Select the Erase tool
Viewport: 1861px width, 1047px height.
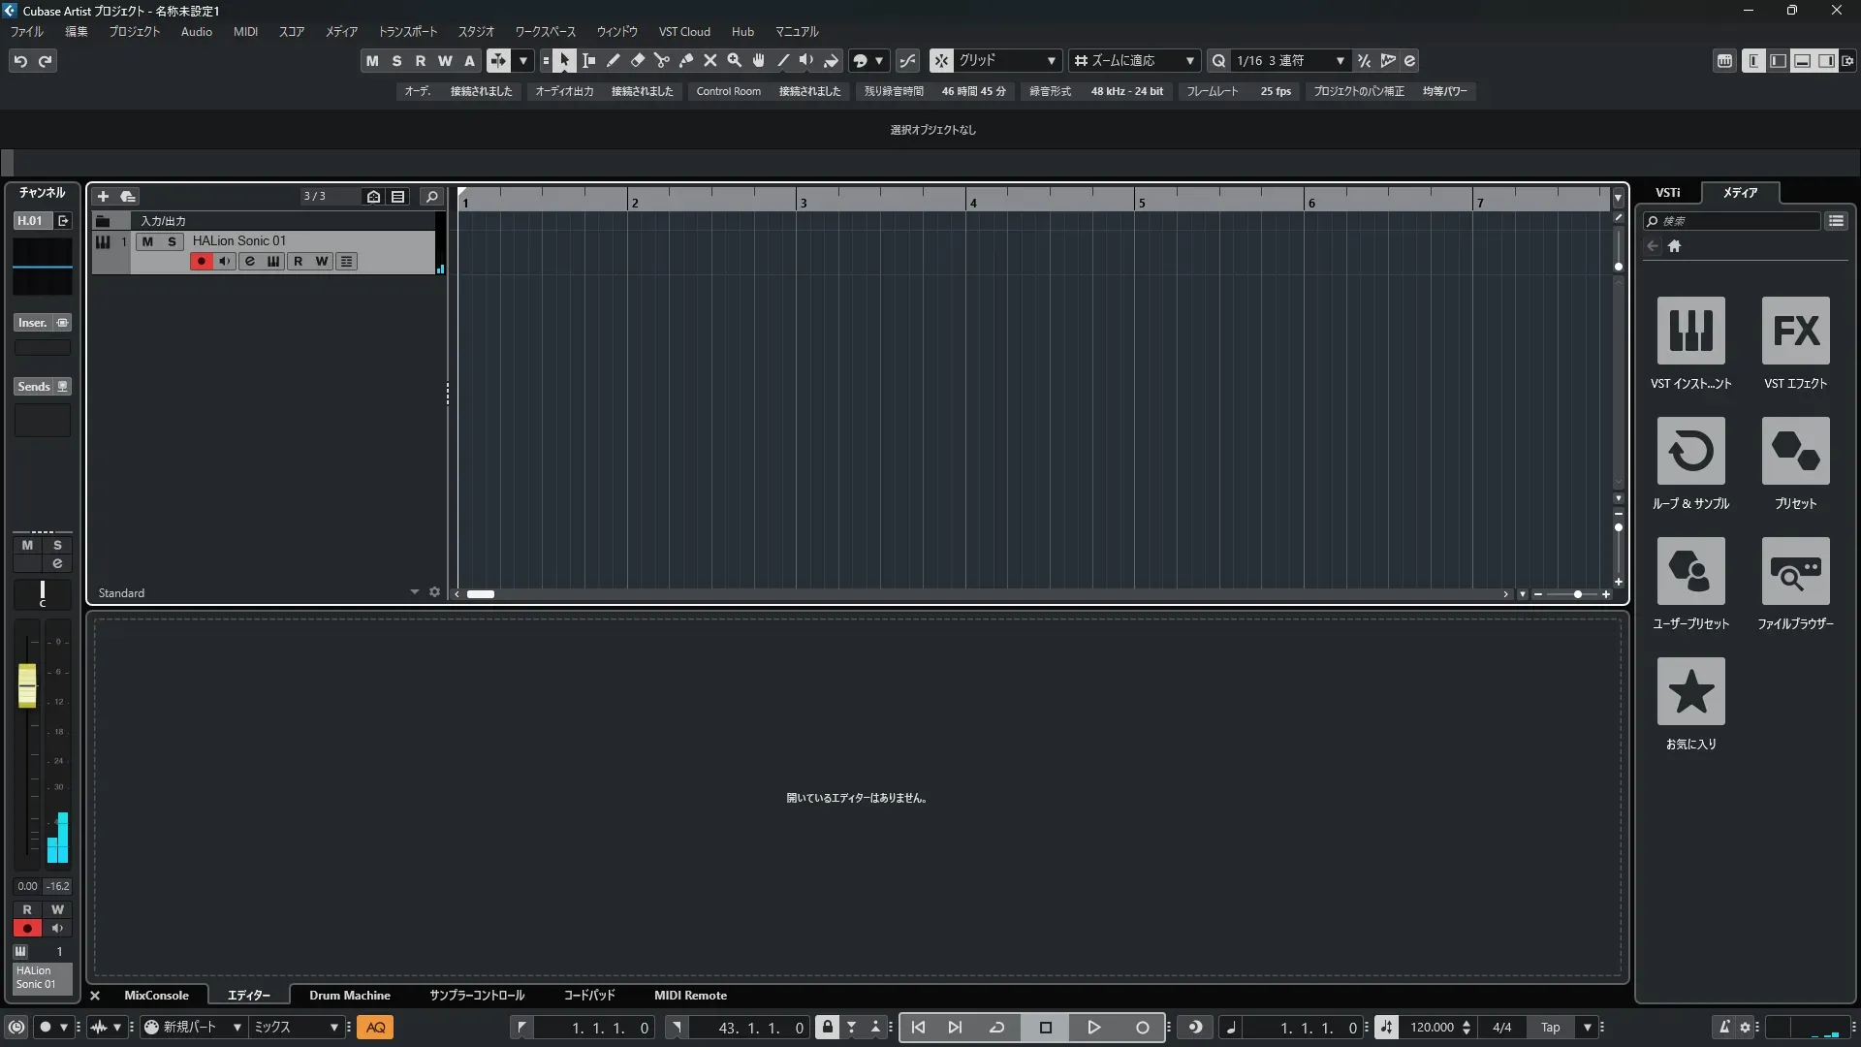click(x=637, y=61)
